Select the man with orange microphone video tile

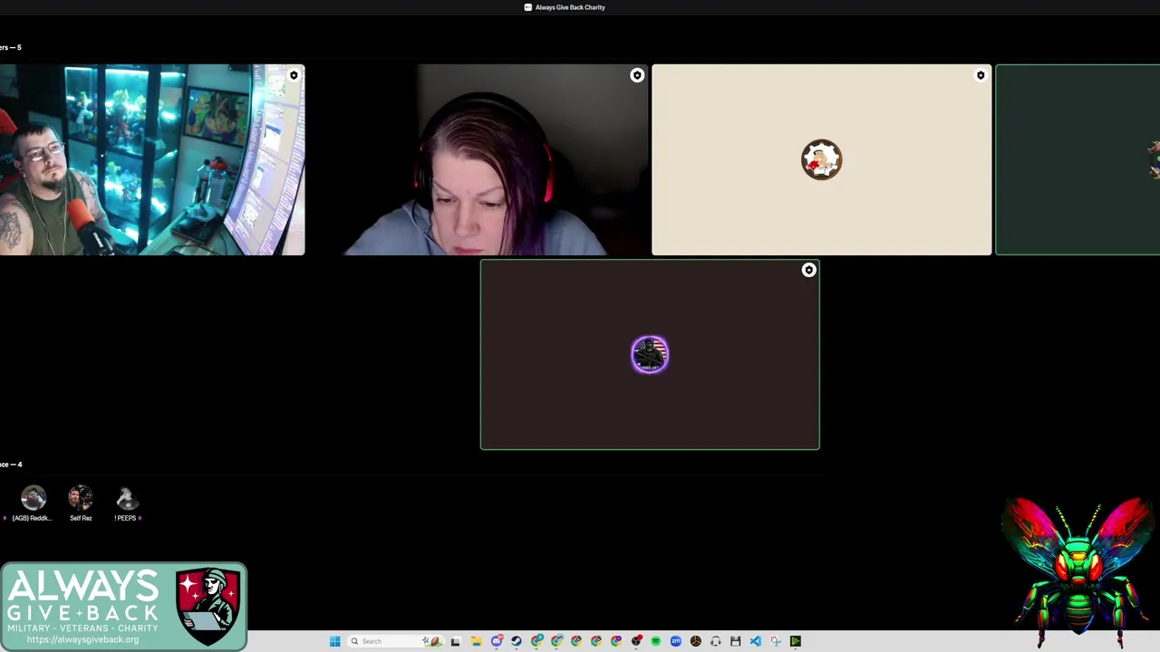(x=152, y=159)
